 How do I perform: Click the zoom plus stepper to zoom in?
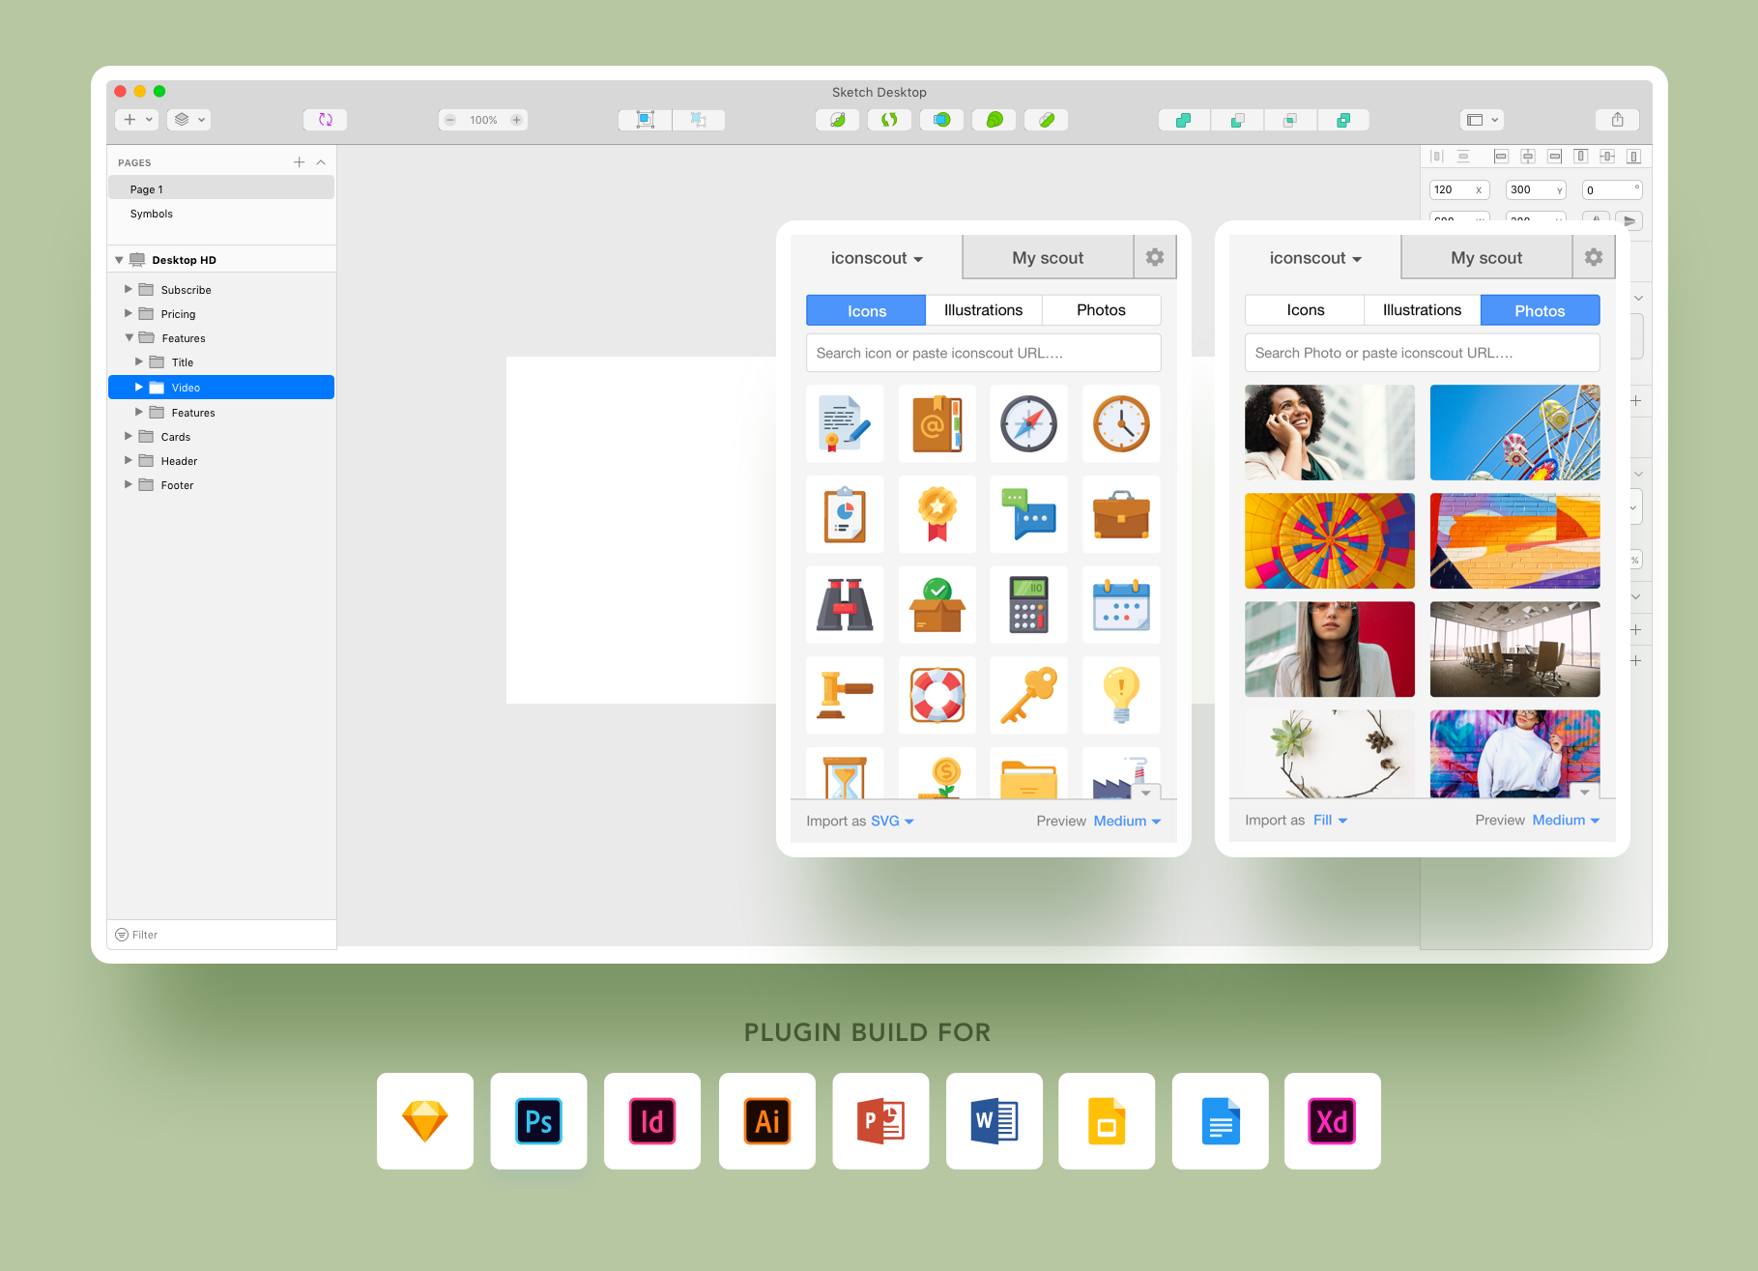pos(516,119)
